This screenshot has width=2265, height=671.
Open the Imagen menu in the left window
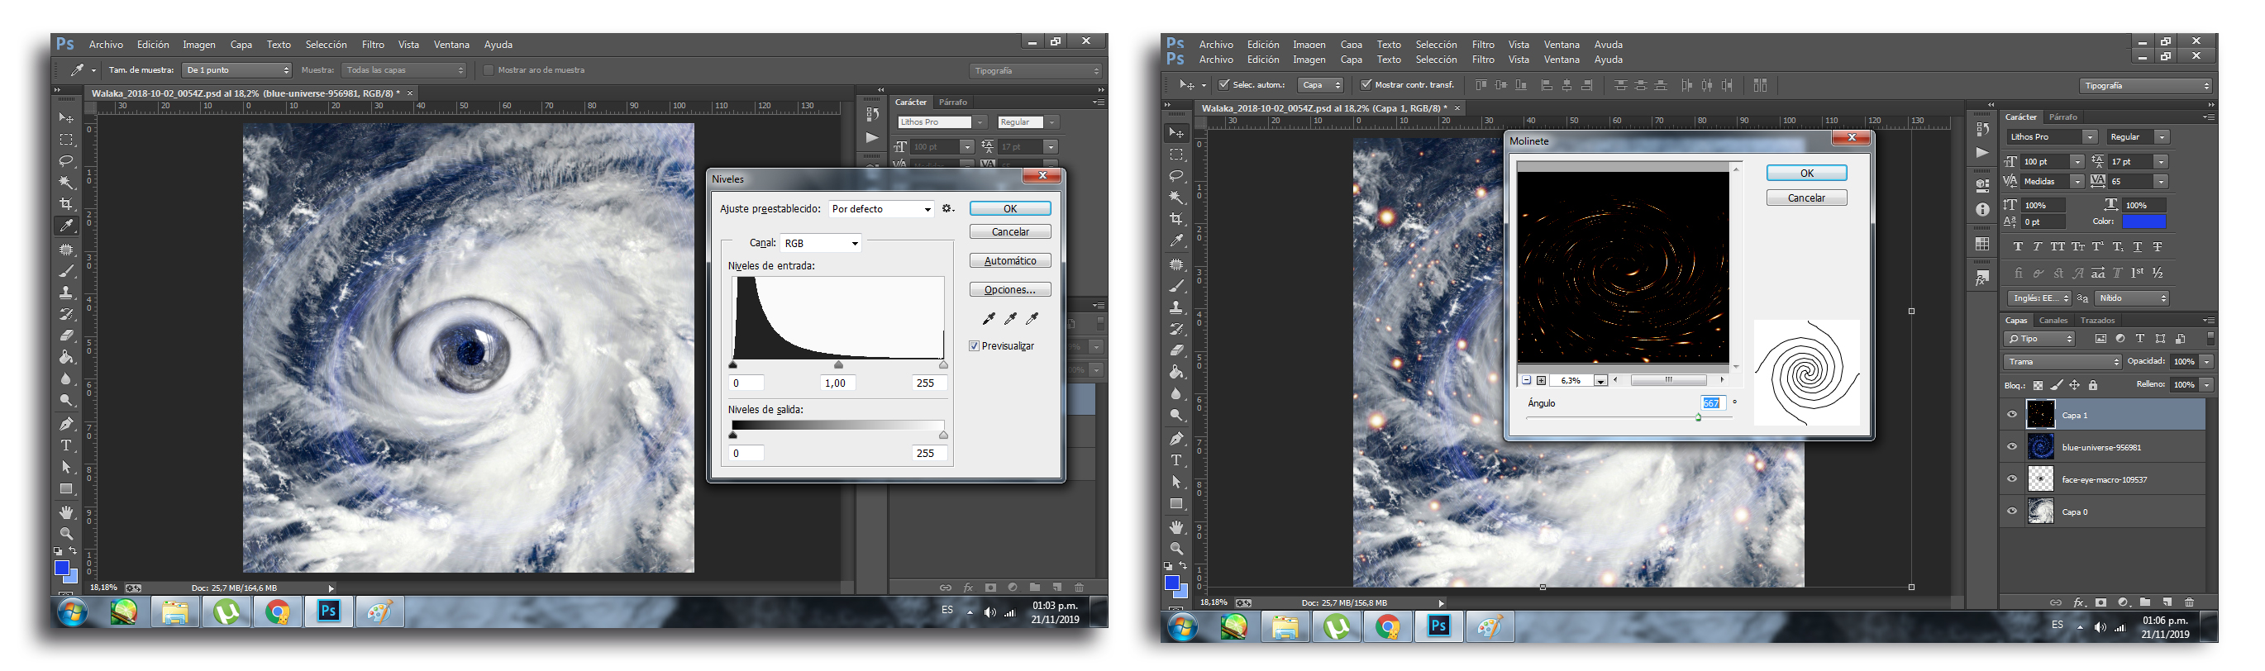[198, 44]
